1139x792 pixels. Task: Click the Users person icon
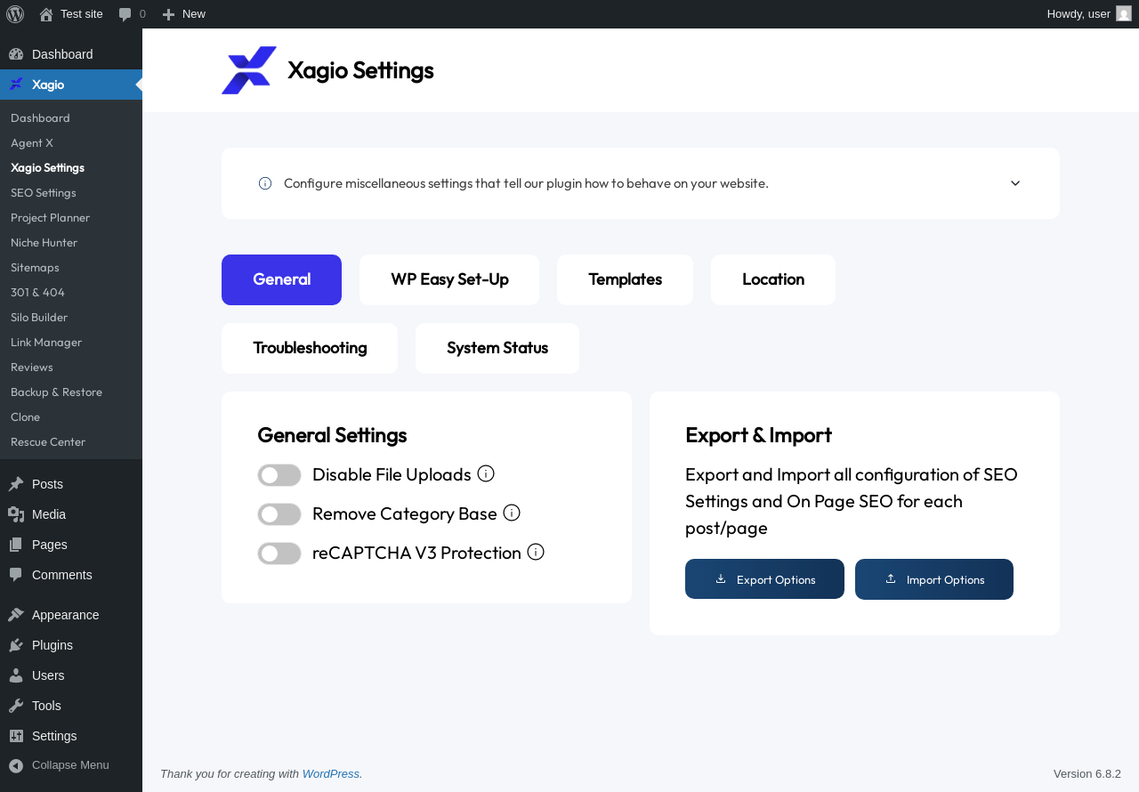click(x=16, y=675)
